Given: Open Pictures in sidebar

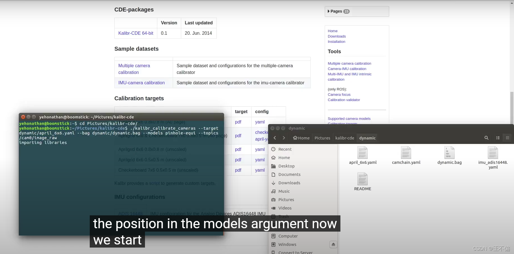Looking at the screenshot, I should click(x=286, y=200).
